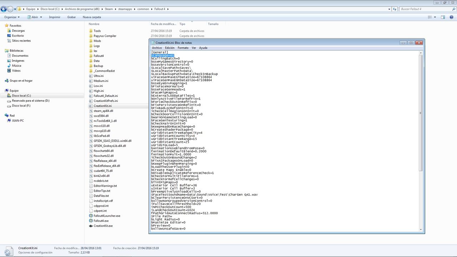
Task: Select Equipo in the address breadcrumb
Action: pyautogui.click(x=31, y=9)
